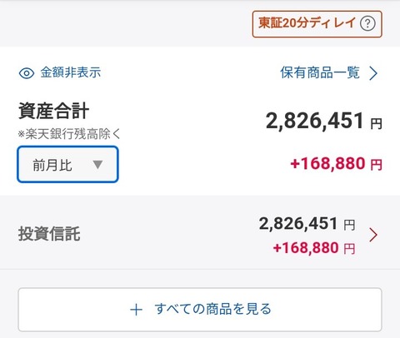Click the ※楽天銀行残高除く note
Image resolution: width=400 pixels, height=338 pixels.
(x=69, y=134)
